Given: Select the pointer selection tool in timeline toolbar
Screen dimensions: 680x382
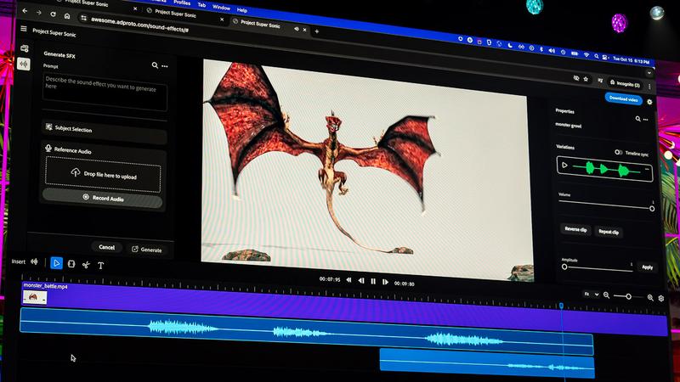Looking at the screenshot, I should tap(57, 263).
